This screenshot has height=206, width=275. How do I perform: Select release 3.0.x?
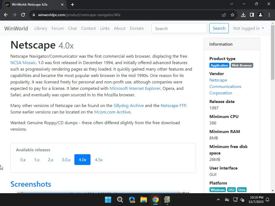click(66, 160)
